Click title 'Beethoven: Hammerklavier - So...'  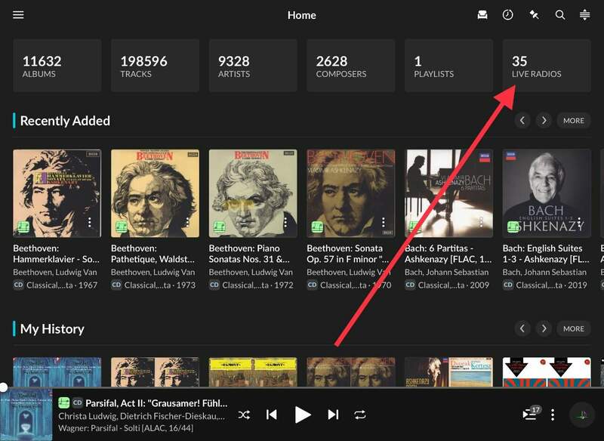(x=56, y=254)
